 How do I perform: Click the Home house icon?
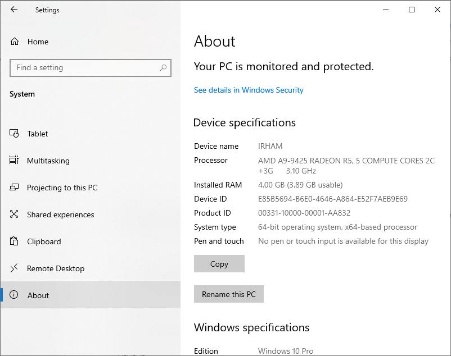tap(15, 42)
